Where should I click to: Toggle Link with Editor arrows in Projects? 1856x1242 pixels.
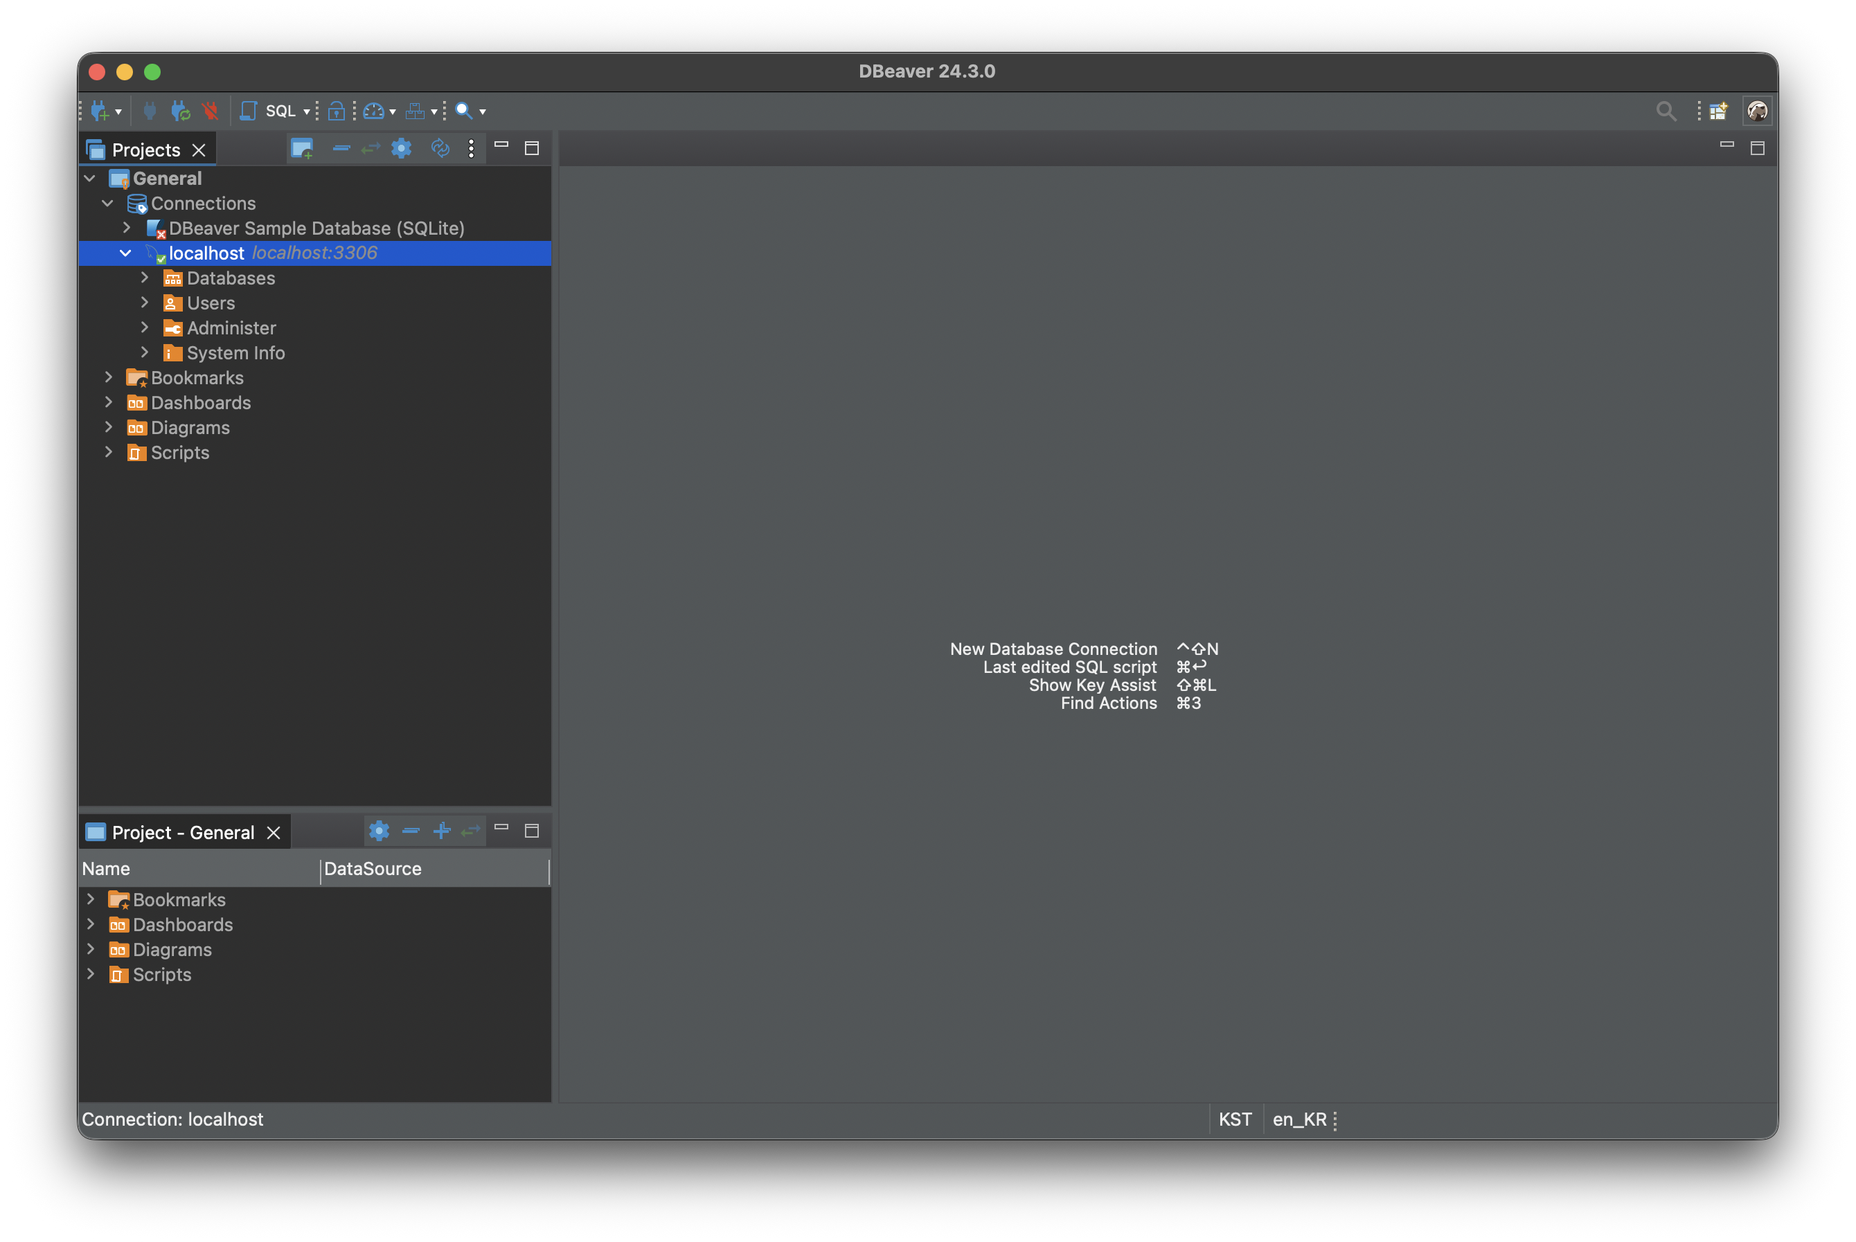[x=370, y=149]
